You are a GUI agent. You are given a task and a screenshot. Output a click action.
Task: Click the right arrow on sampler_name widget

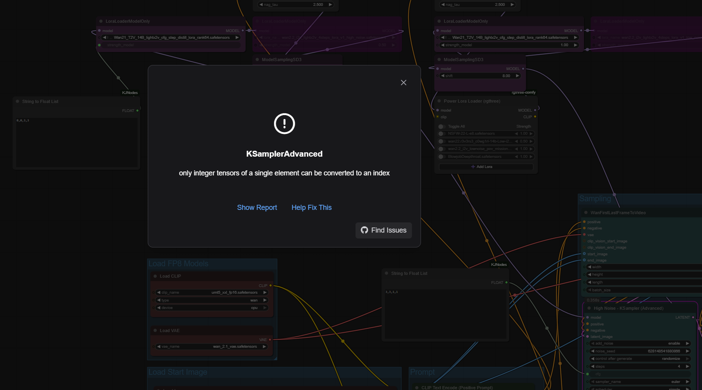point(687,382)
